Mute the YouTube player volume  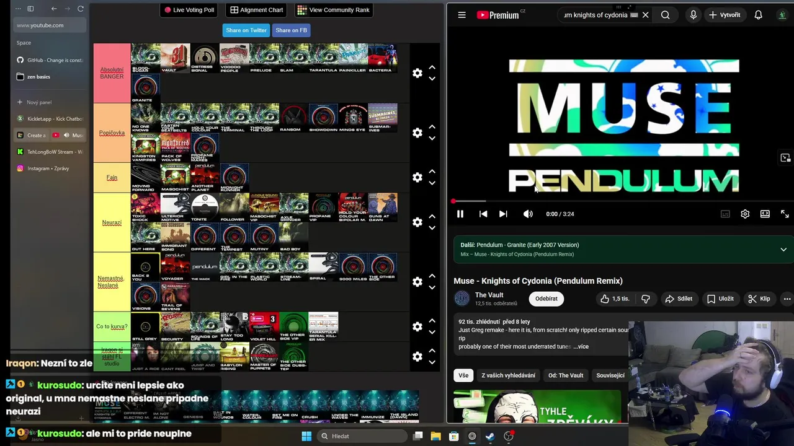[528, 214]
